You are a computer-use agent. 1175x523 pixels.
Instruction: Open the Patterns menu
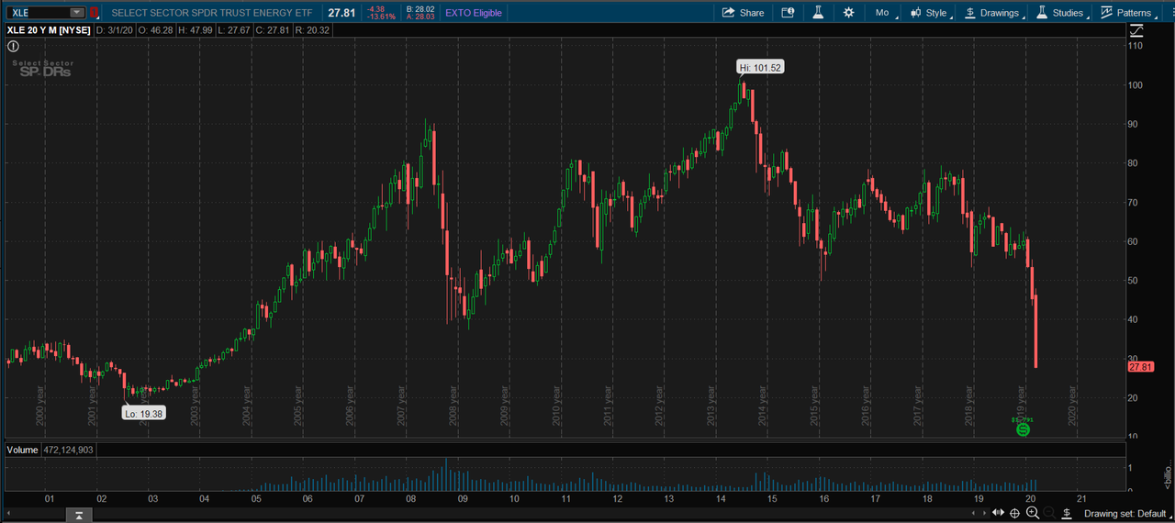point(1128,13)
